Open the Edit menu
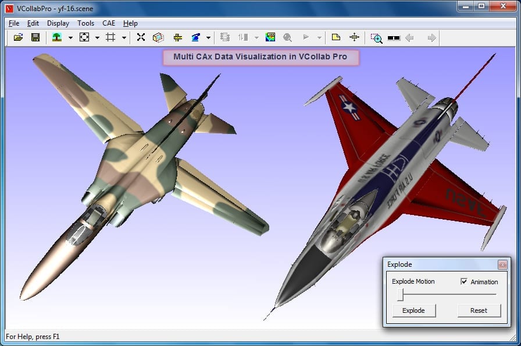 click(x=33, y=23)
